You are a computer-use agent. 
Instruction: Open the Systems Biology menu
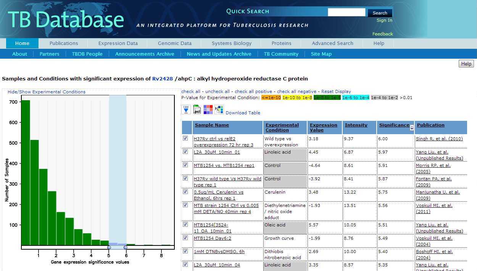232,43
